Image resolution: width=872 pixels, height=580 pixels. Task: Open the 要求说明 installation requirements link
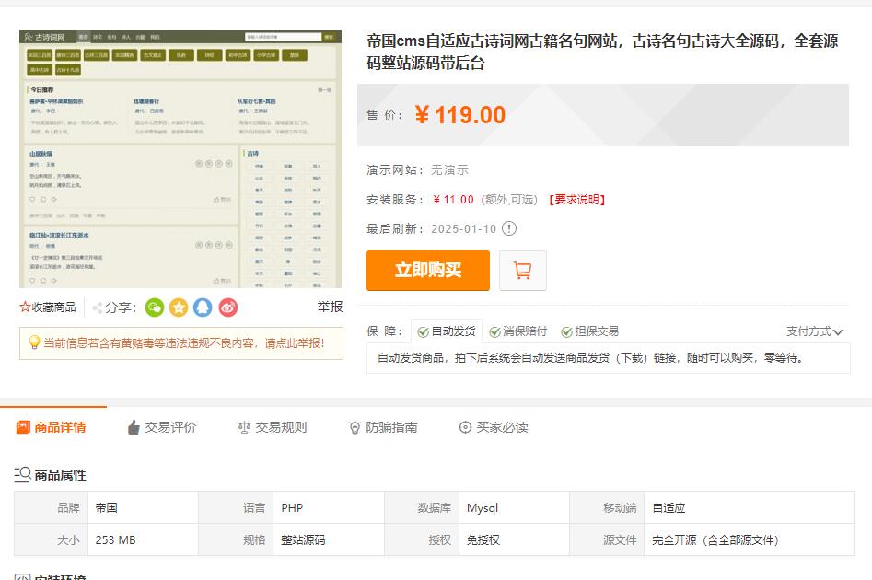(x=576, y=200)
